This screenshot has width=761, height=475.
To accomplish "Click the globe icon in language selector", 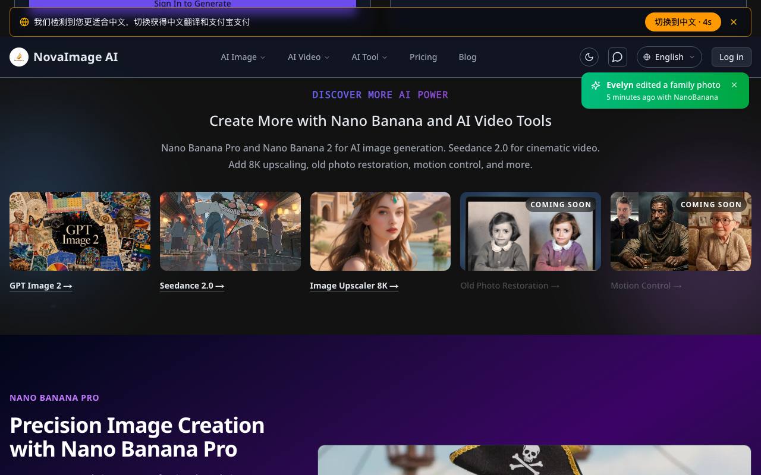I will click(647, 57).
